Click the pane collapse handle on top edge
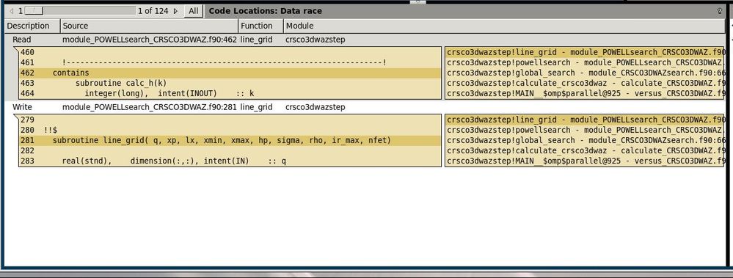This screenshot has width=733, height=278. (417, 2)
